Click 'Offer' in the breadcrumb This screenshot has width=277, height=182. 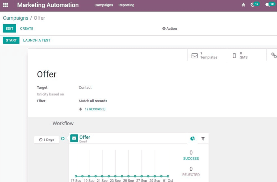click(x=39, y=18)
